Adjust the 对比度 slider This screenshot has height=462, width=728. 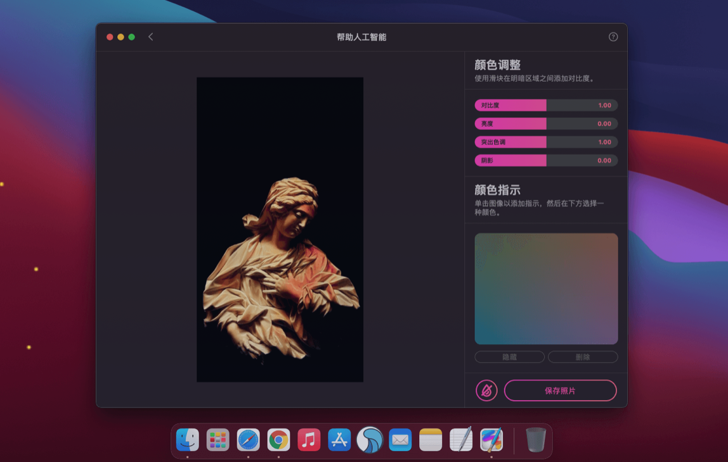(546, 106)
